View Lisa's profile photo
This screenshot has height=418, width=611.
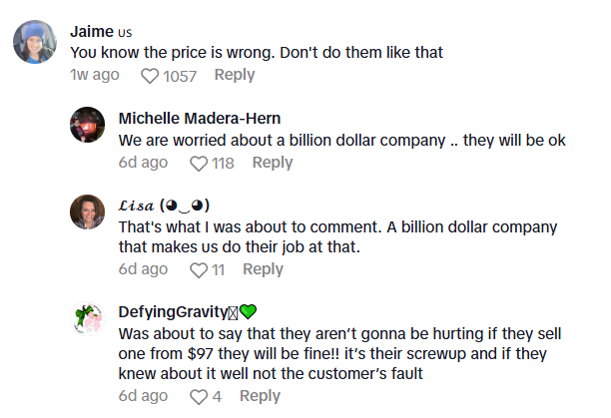click(88, 210)
